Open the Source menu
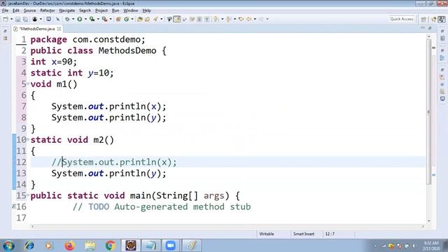 tap(29, 10)
